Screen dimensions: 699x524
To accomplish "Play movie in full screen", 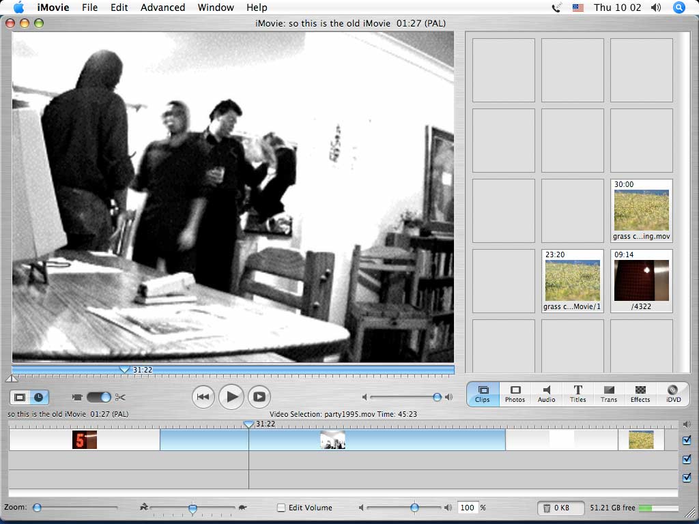I will point(259,396).
